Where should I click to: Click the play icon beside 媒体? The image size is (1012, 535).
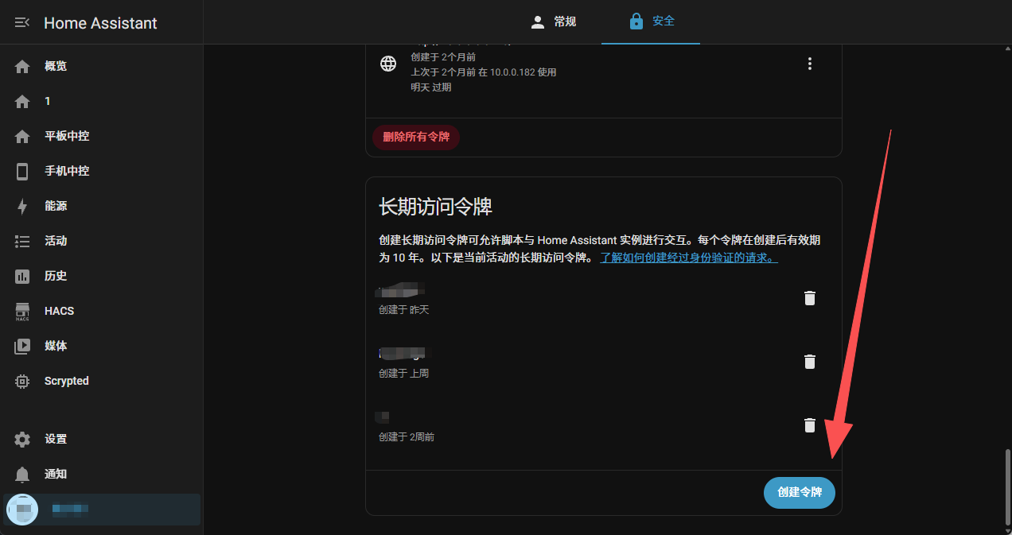coord(22,347)
